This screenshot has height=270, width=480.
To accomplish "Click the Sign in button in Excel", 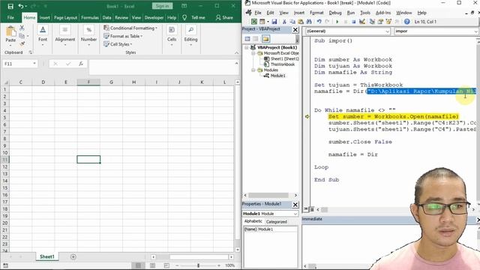I will coord(162,6).
